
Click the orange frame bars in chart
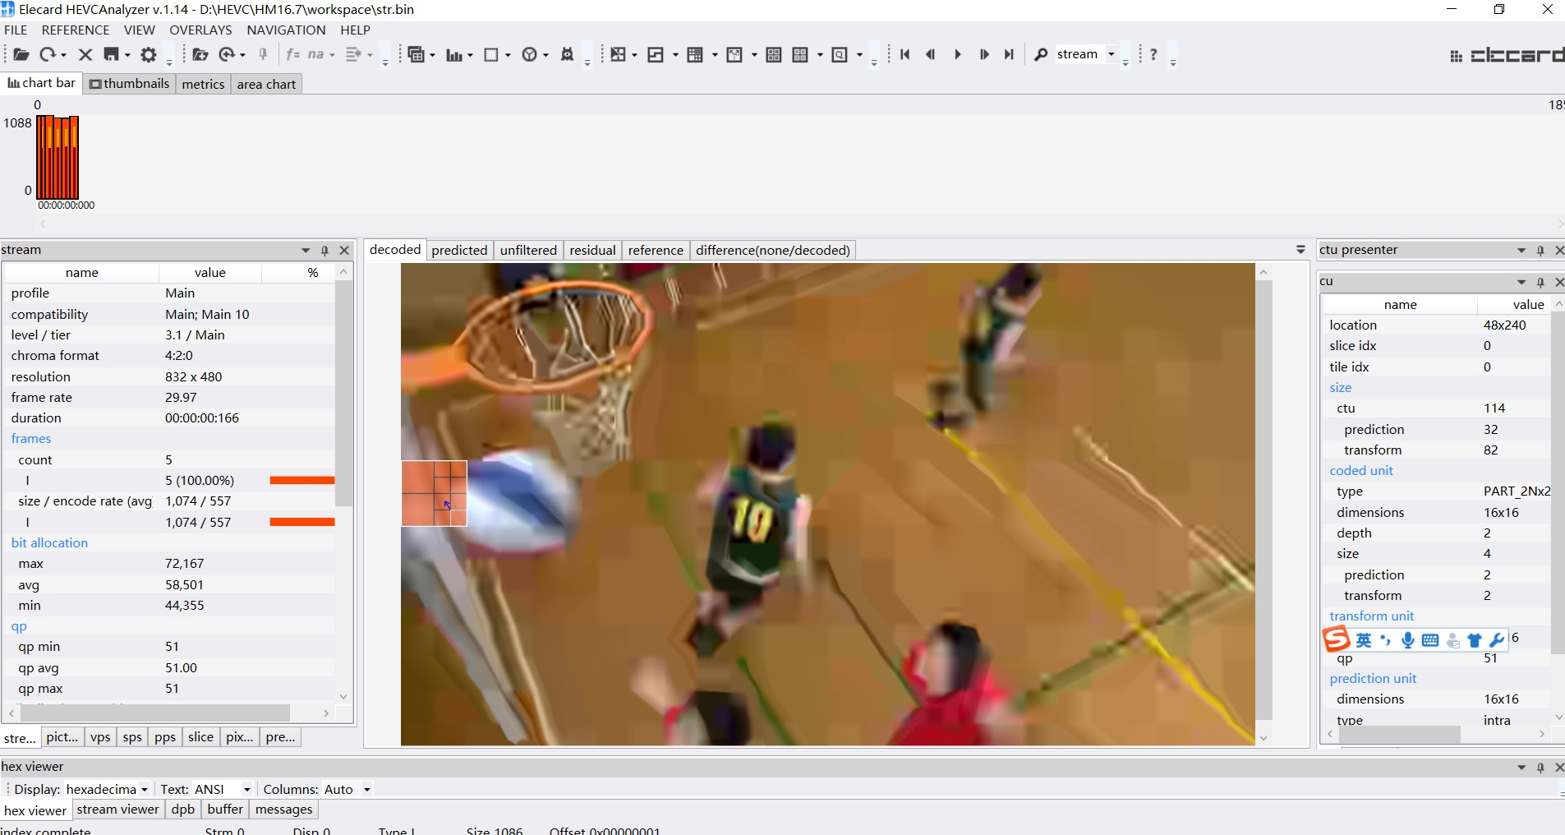click(58, 158)
